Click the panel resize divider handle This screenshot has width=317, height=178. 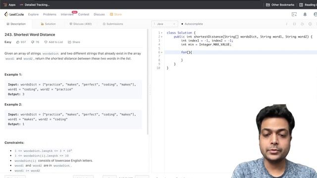pos(150,89)
